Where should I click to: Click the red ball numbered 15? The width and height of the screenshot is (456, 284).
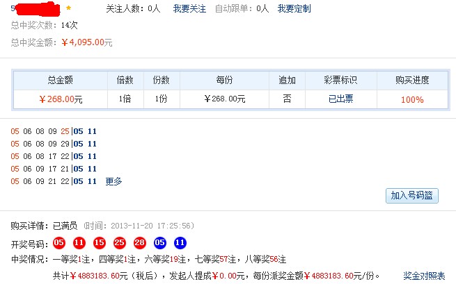pos(99,243)
